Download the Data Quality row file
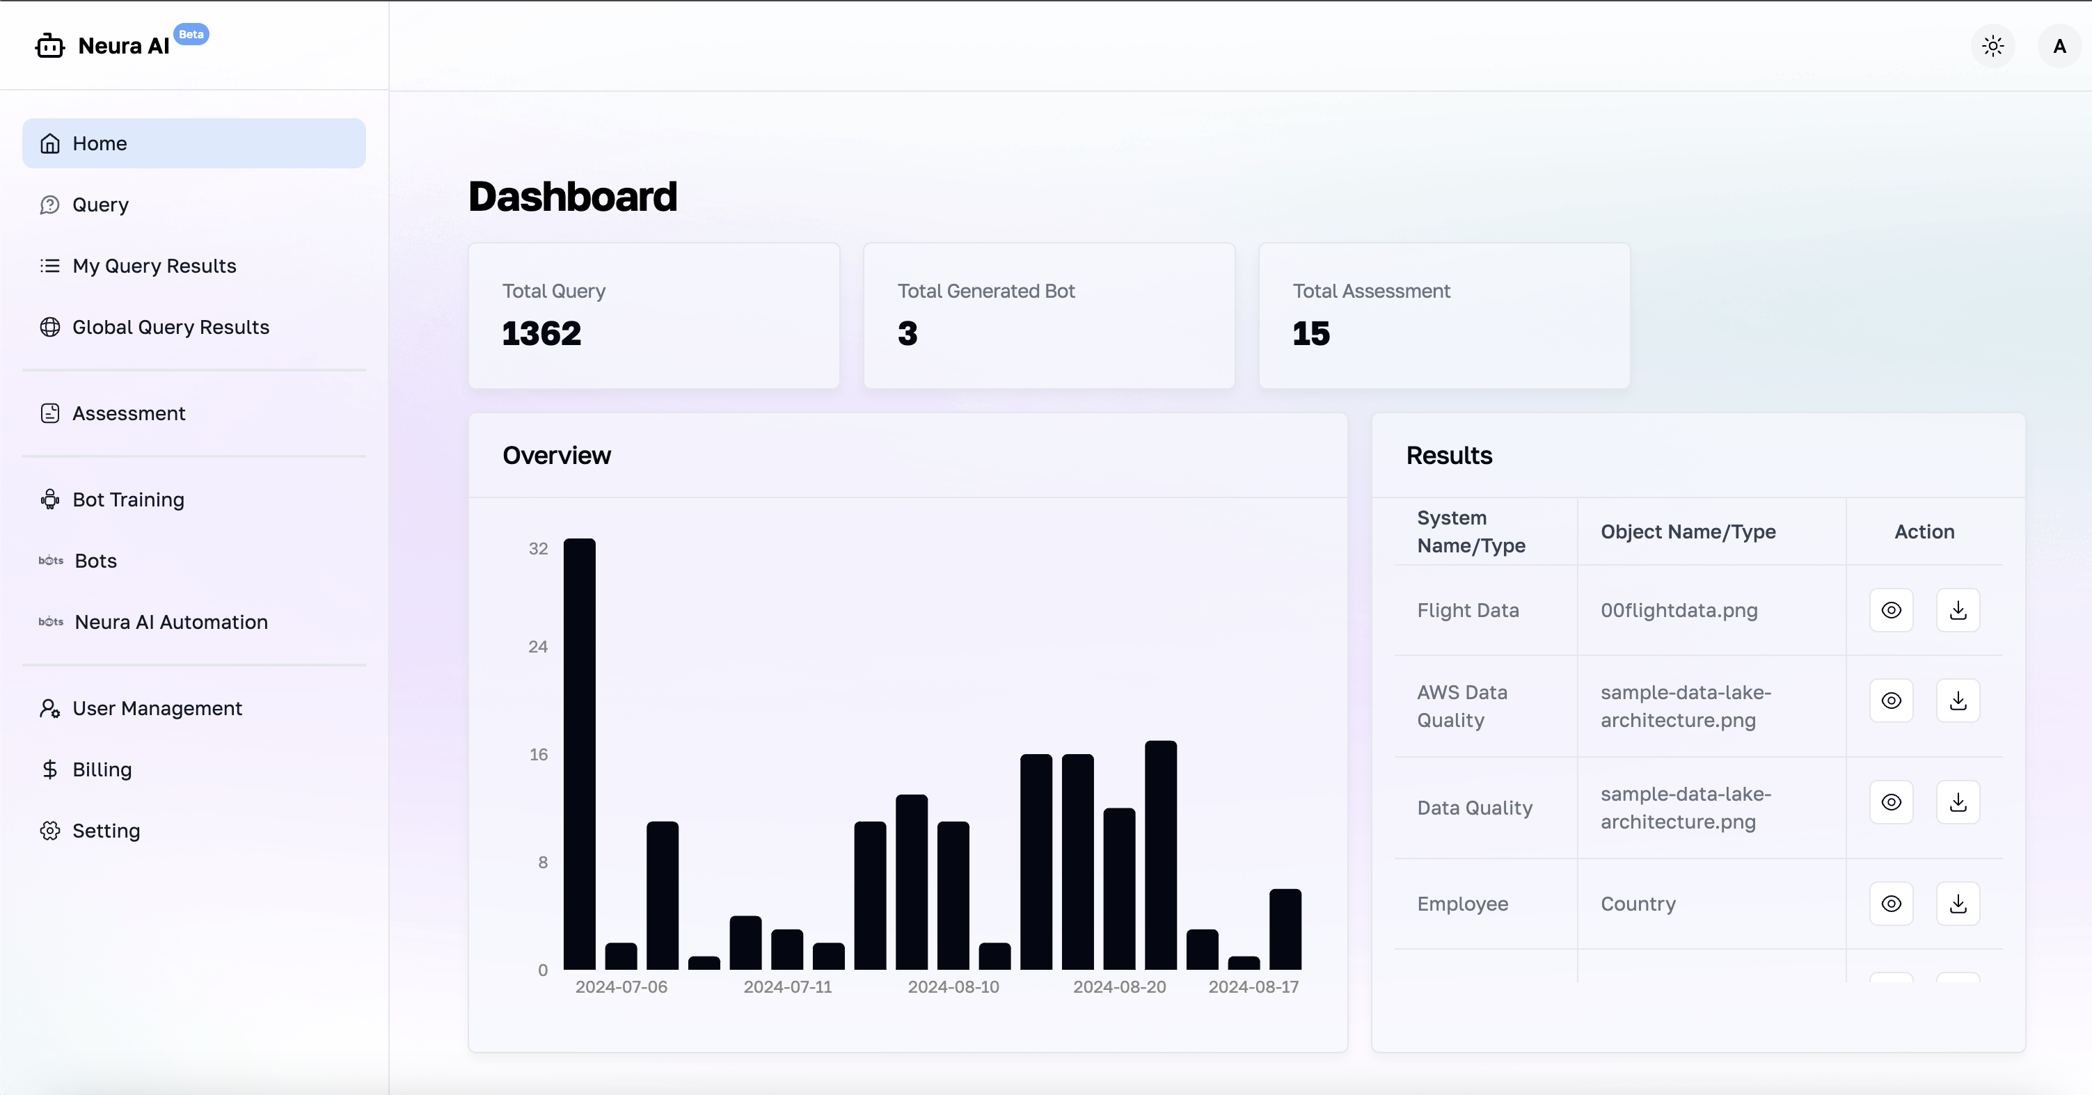The height and width of the screenshot is (1095, 2092). [x=1957, y=802]
